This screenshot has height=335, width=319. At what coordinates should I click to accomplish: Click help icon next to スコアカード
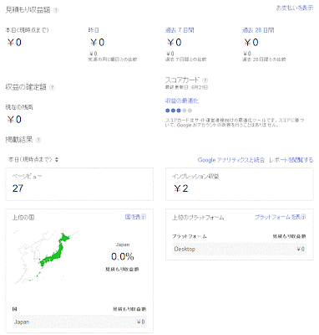pyautogui.click(x=205, y=80)
